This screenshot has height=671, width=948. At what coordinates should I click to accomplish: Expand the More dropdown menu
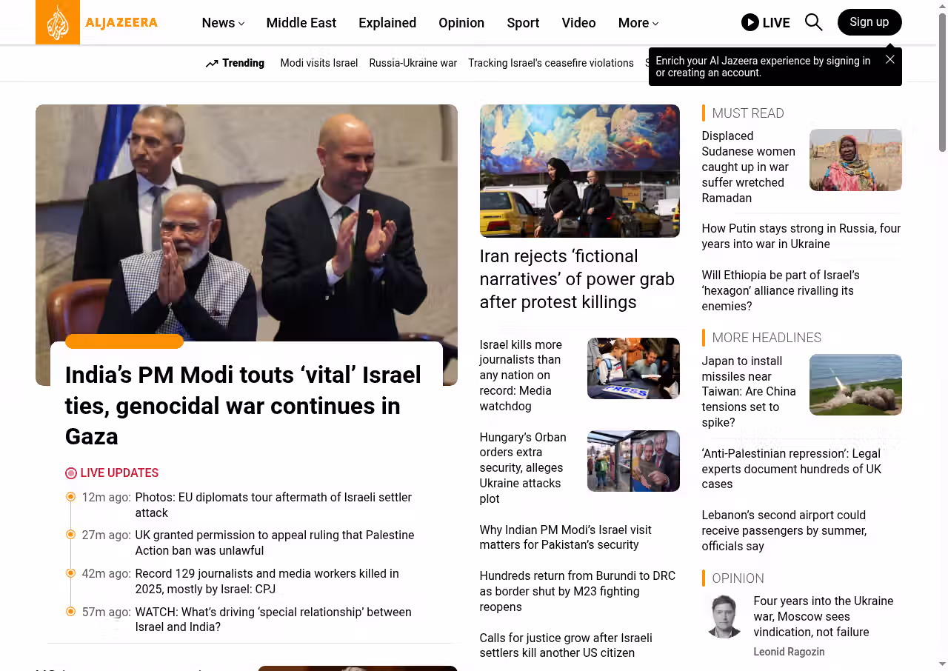pos(638,23)
